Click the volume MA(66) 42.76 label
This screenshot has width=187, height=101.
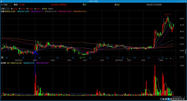[29, 63]
